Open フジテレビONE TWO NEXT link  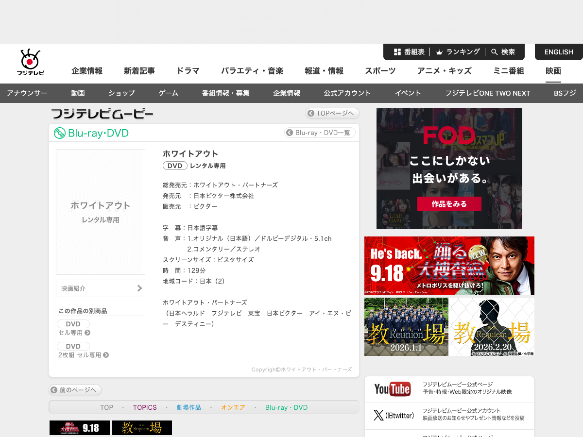coord(488,93)
